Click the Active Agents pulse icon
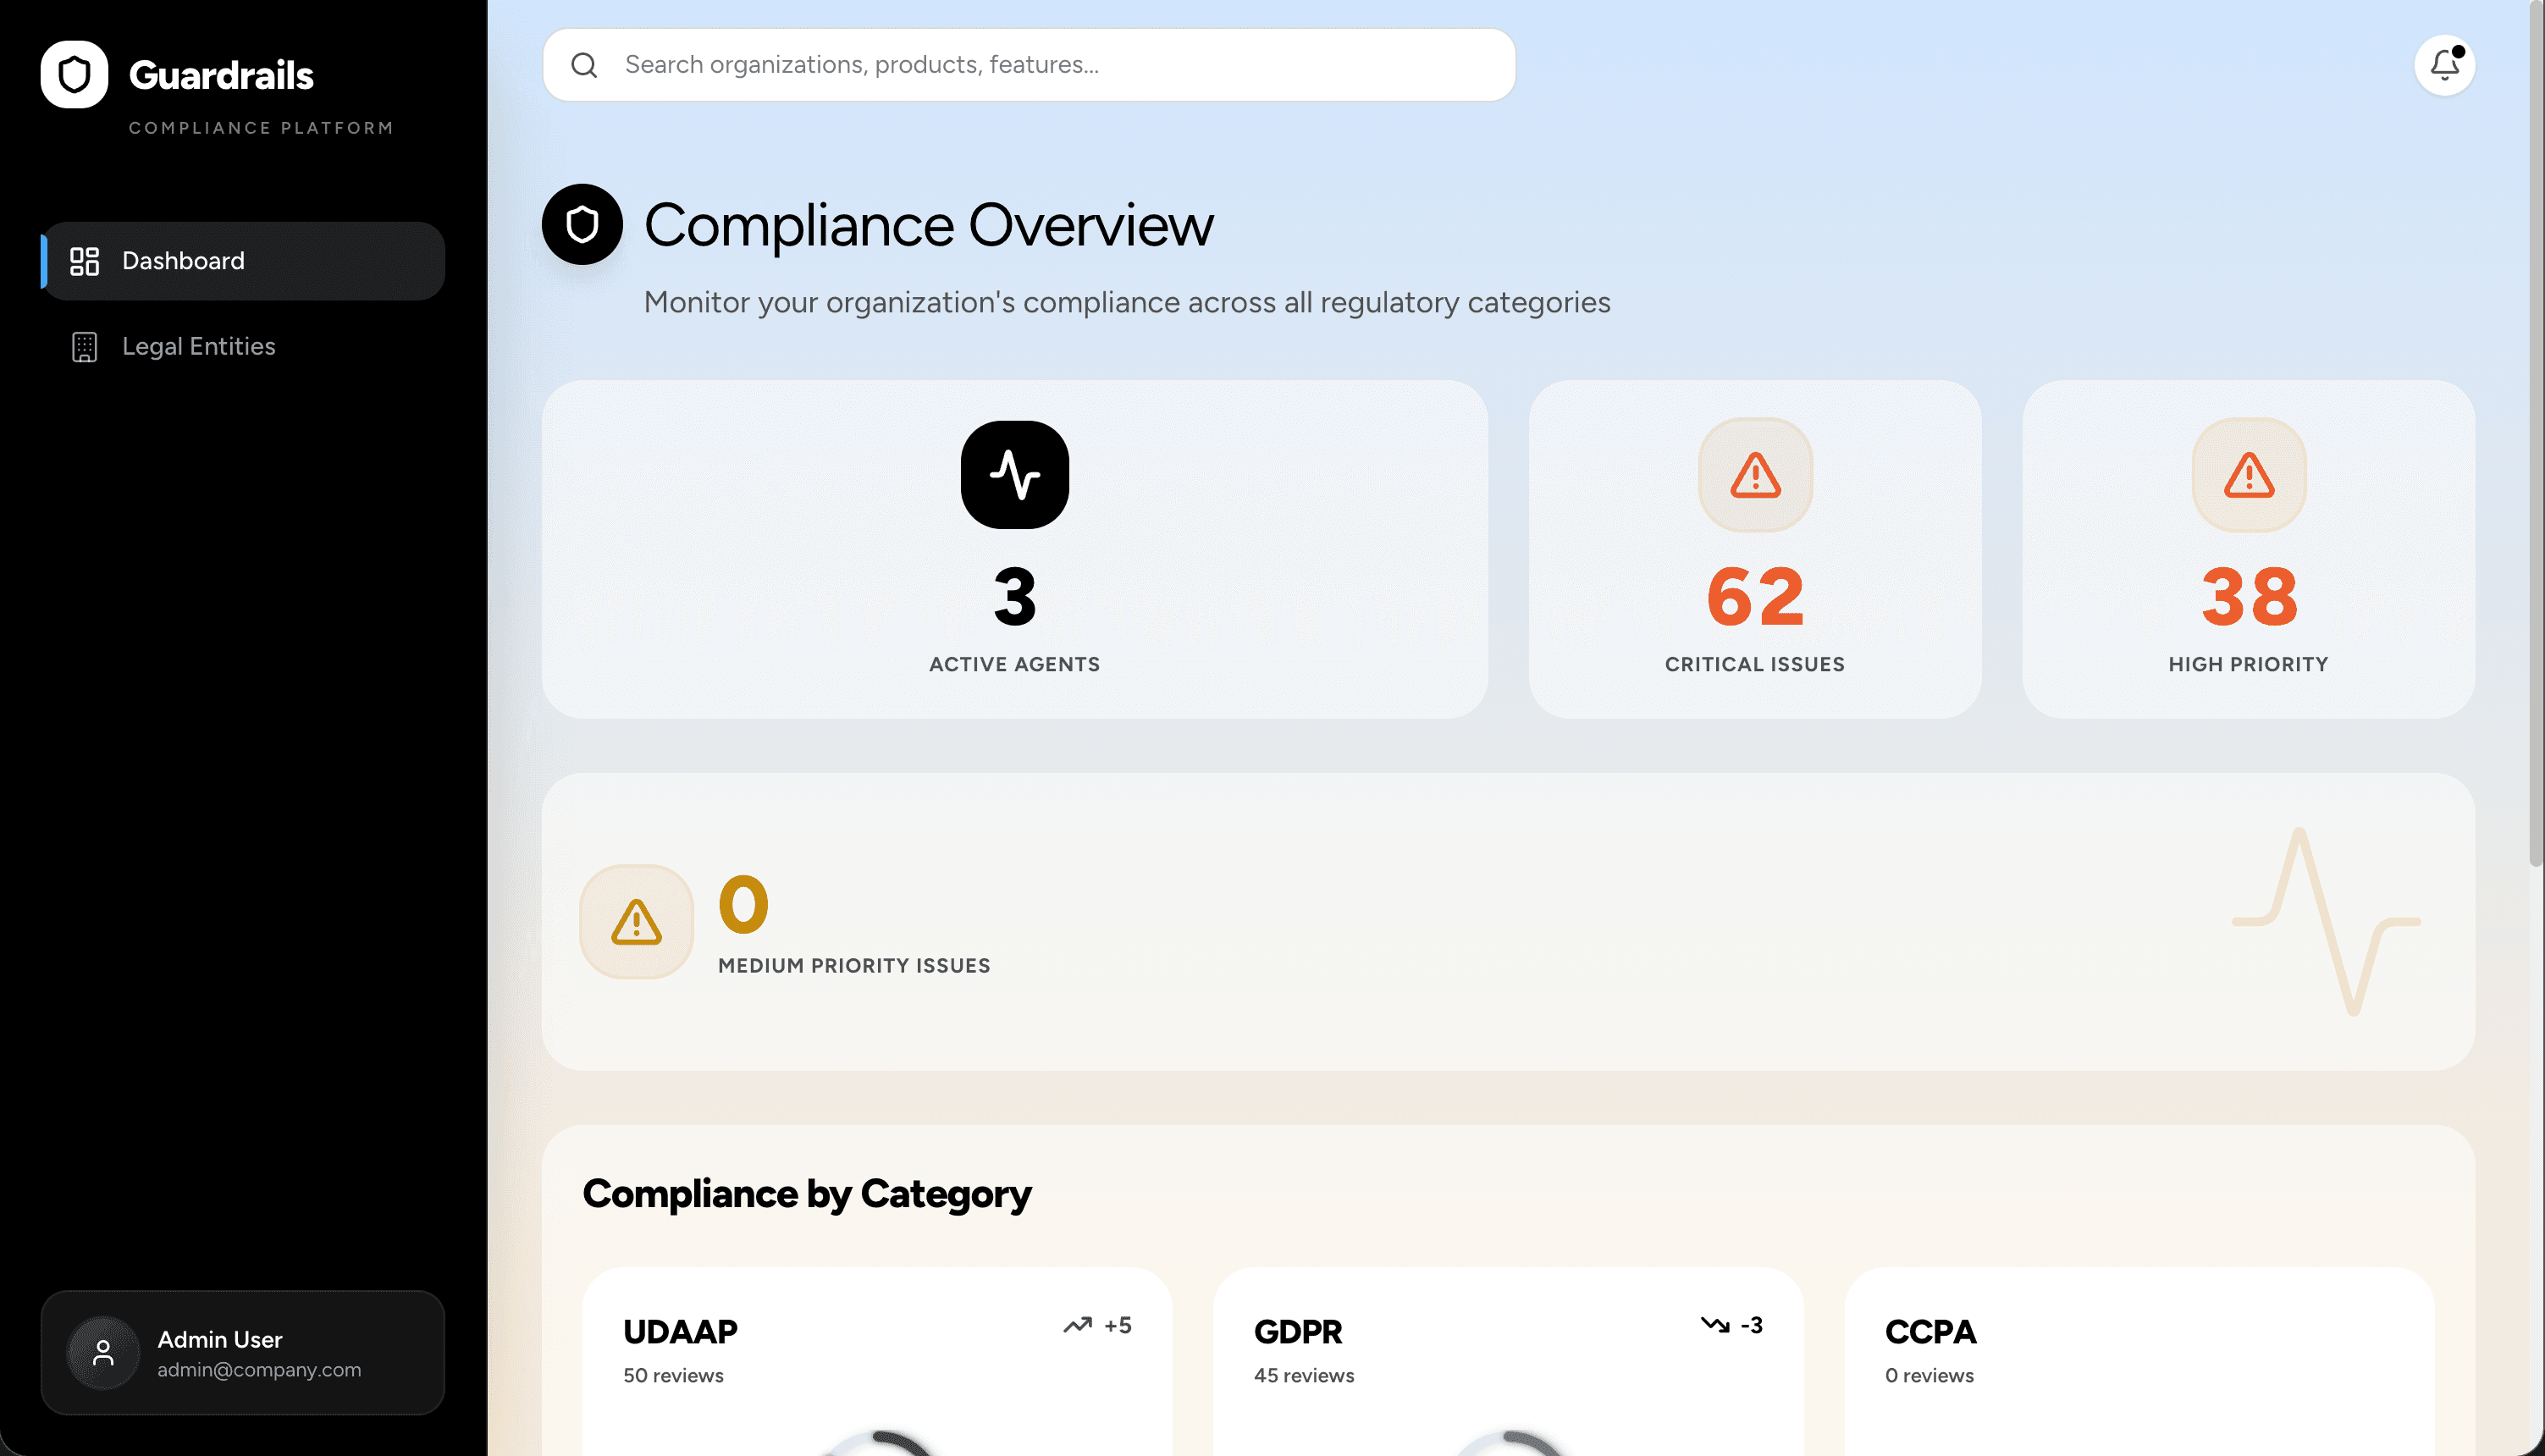The width and height of the screenshot is (2545, 1456). click(x=1014, y=474)
